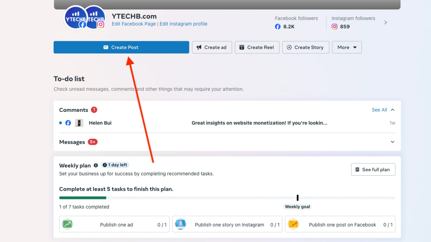Select Publish one story on Instagram task
This screenshot has height=242, width=431.
pos(227,225)
